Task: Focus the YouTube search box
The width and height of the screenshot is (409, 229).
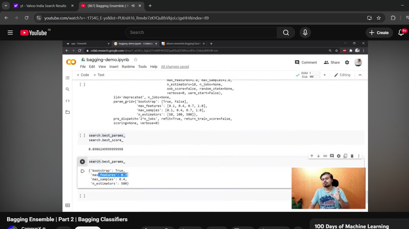Action: pyautogui.click(x=201, y=32)
